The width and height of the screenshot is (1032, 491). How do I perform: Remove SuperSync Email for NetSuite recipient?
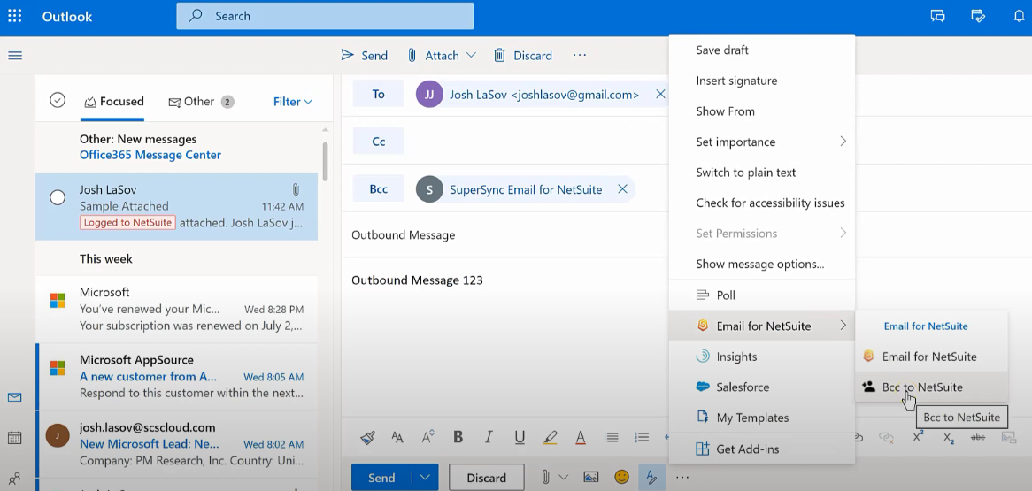[x=622, y=189]
